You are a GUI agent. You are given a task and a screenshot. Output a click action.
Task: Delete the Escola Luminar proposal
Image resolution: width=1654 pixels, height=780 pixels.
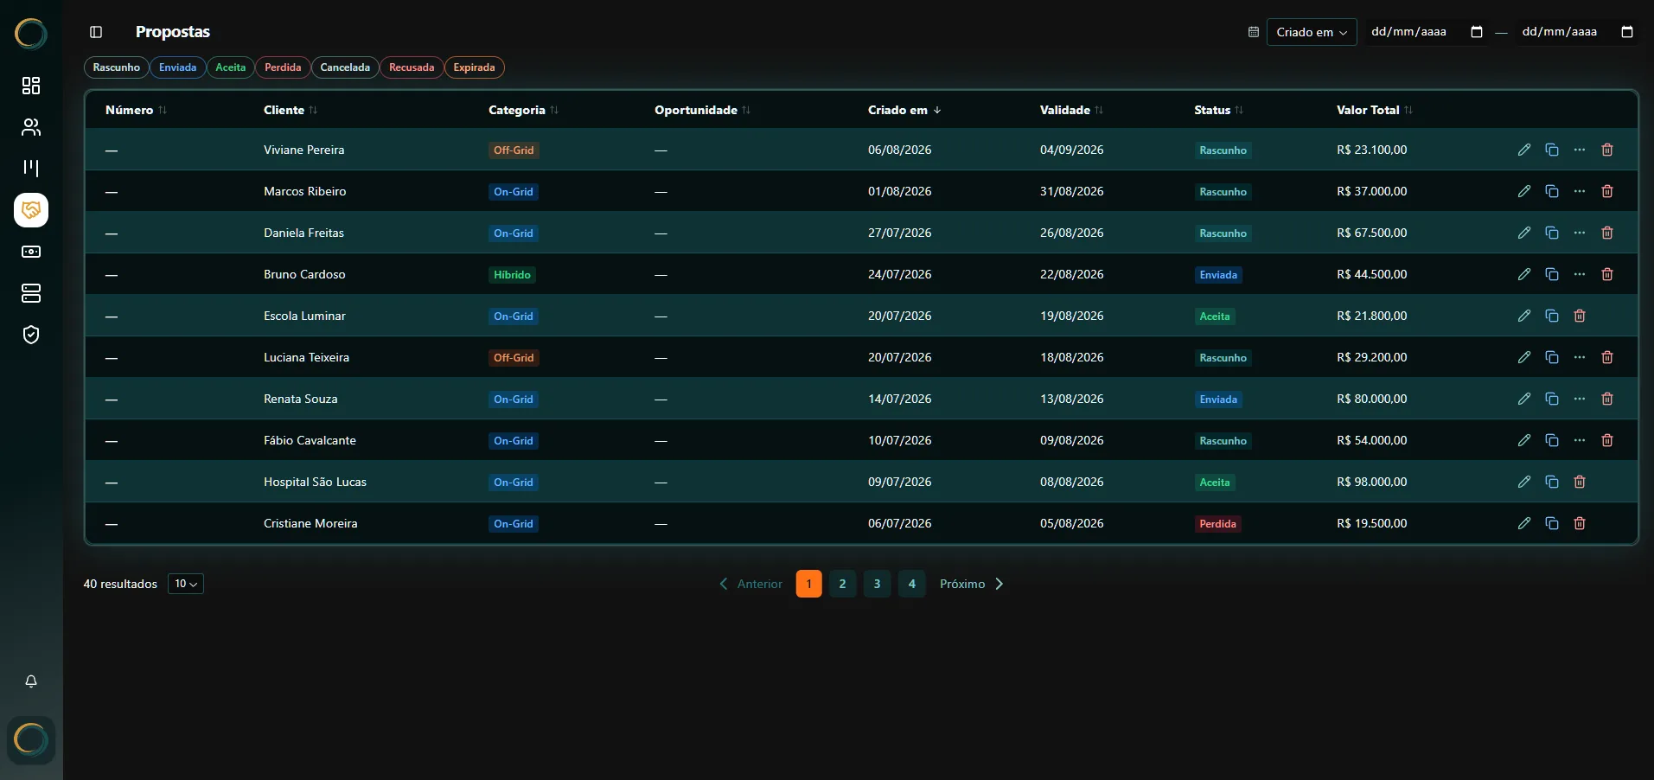[1580, 316]
